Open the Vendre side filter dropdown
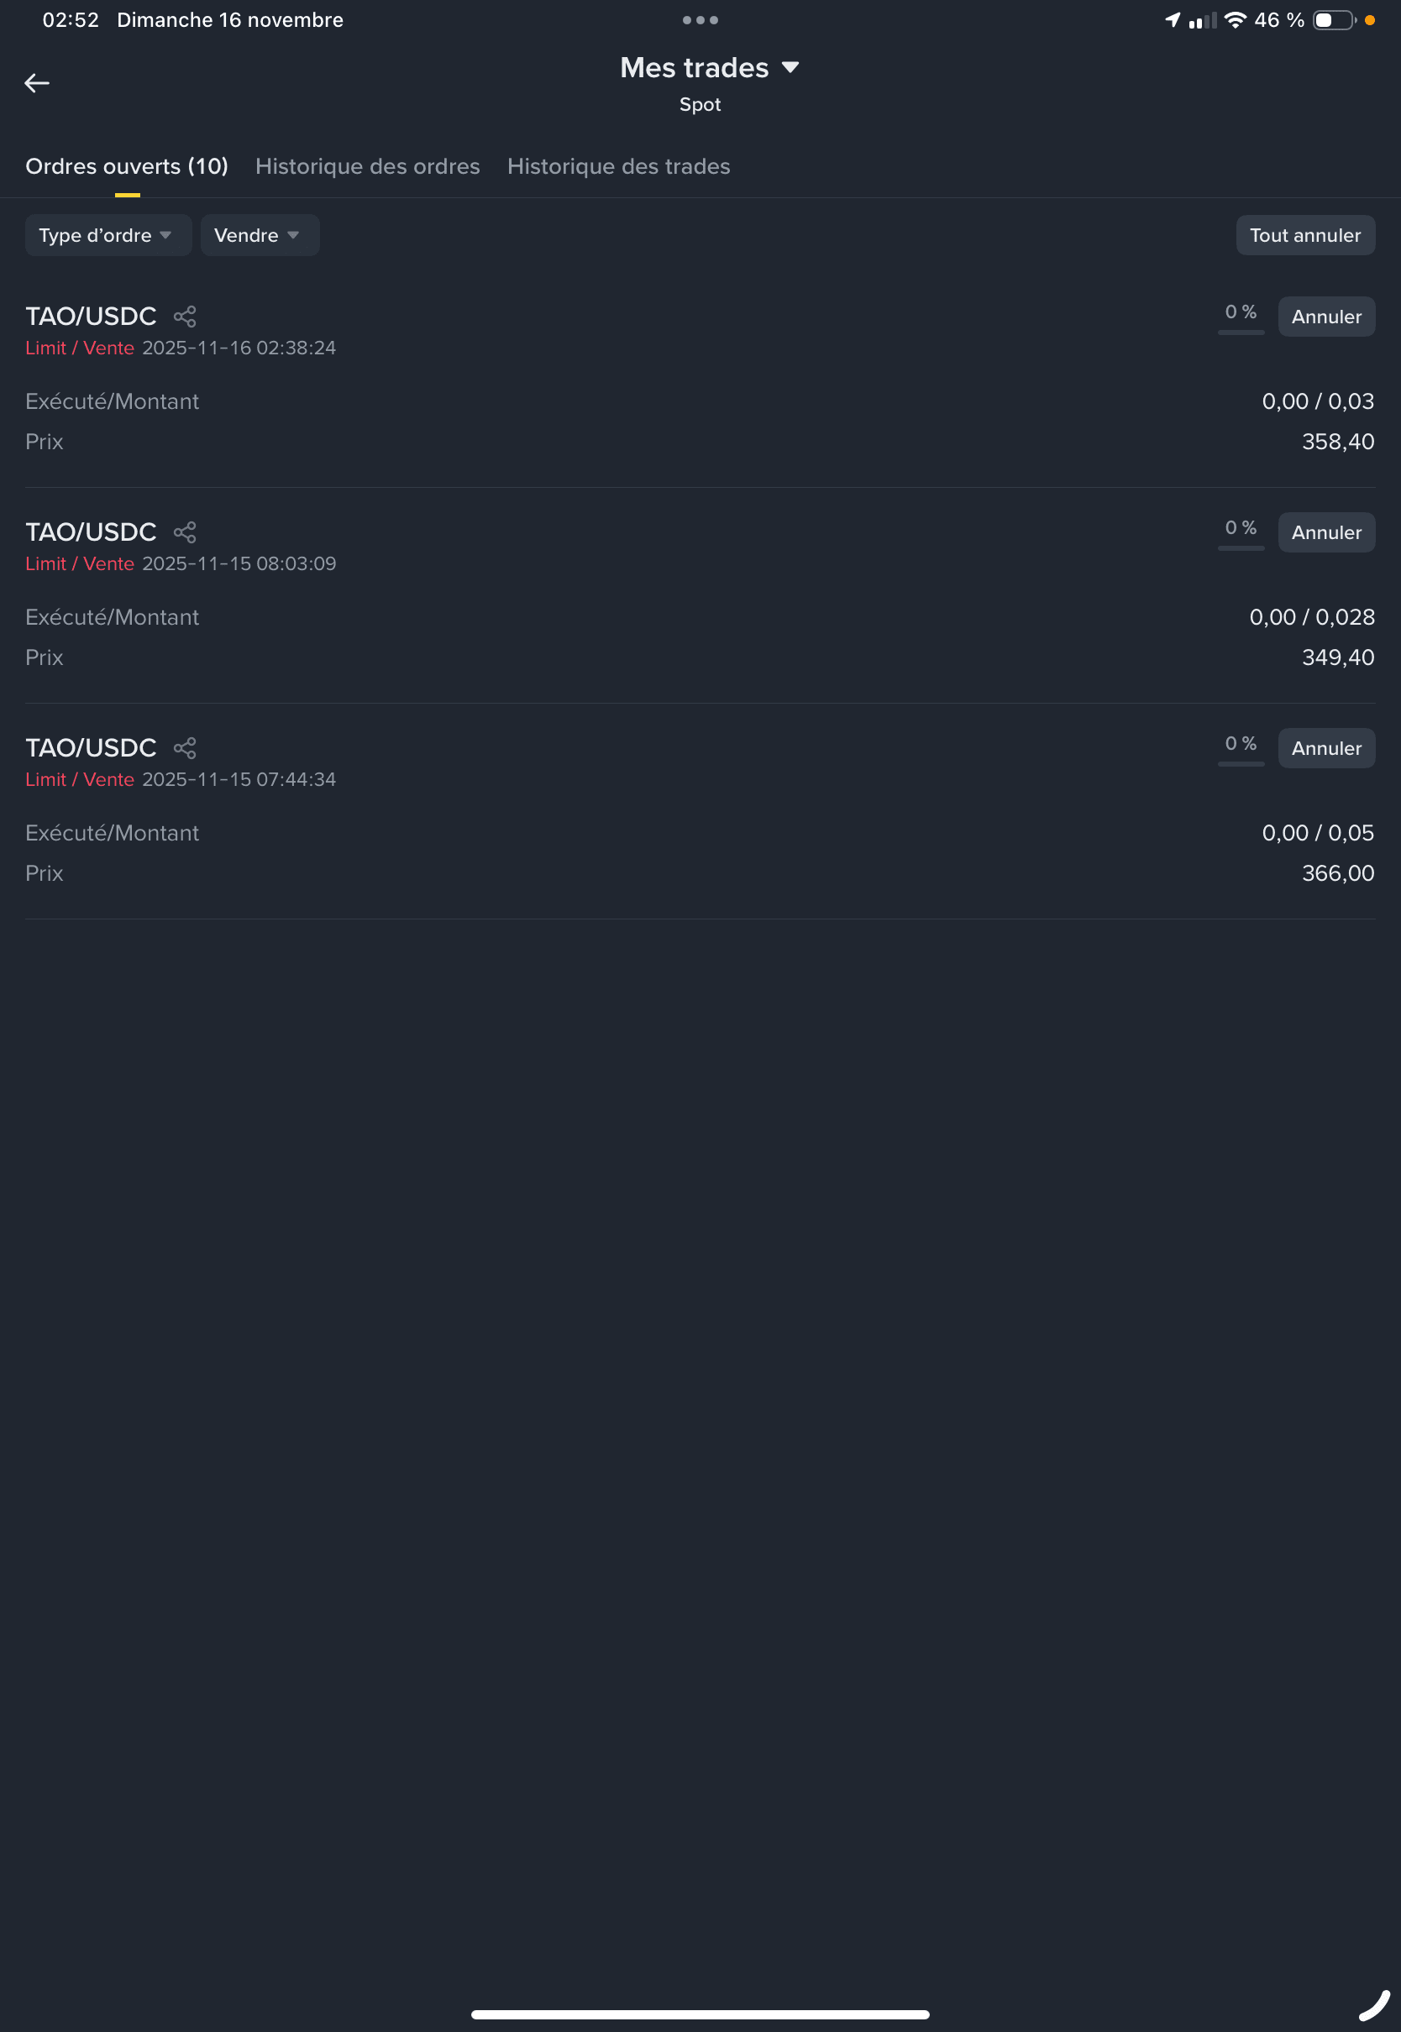1401x2032 pixels. click(260, 235)
